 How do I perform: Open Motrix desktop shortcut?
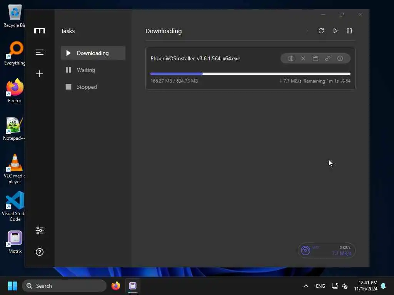[x=15, y=242]
